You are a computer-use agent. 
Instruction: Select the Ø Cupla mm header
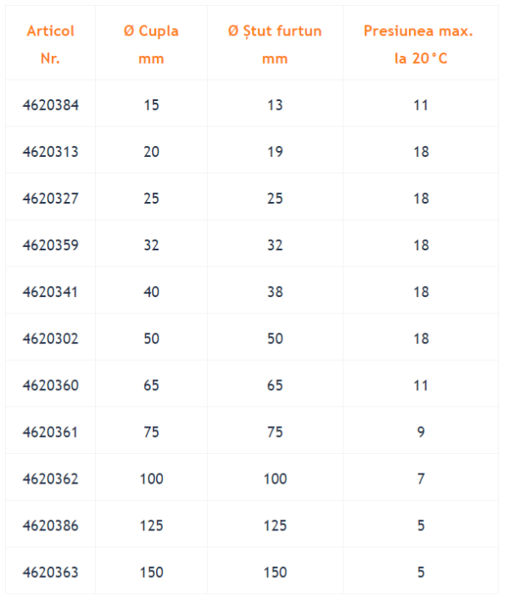click(x=151, y=44)
